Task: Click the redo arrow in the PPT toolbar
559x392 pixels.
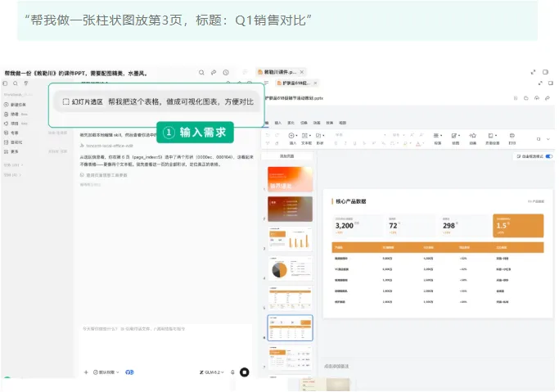Action: coord(277,135)
